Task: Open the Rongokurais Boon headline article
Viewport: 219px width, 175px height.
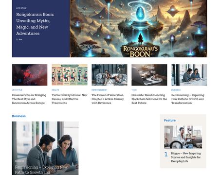Action: coord(35,24)
